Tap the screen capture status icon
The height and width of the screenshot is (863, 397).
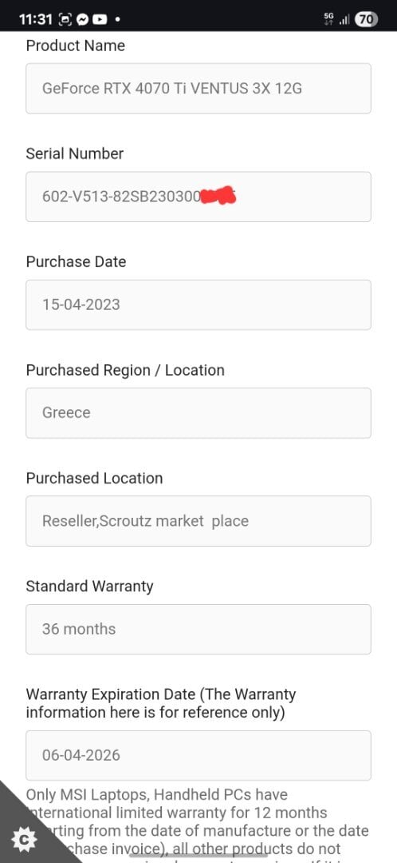pos(65,20)
